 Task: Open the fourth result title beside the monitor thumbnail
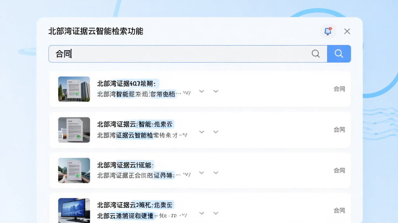(135, 205)
